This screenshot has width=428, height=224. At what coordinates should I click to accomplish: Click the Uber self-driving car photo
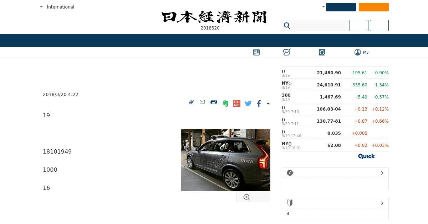tap(226, 160)
